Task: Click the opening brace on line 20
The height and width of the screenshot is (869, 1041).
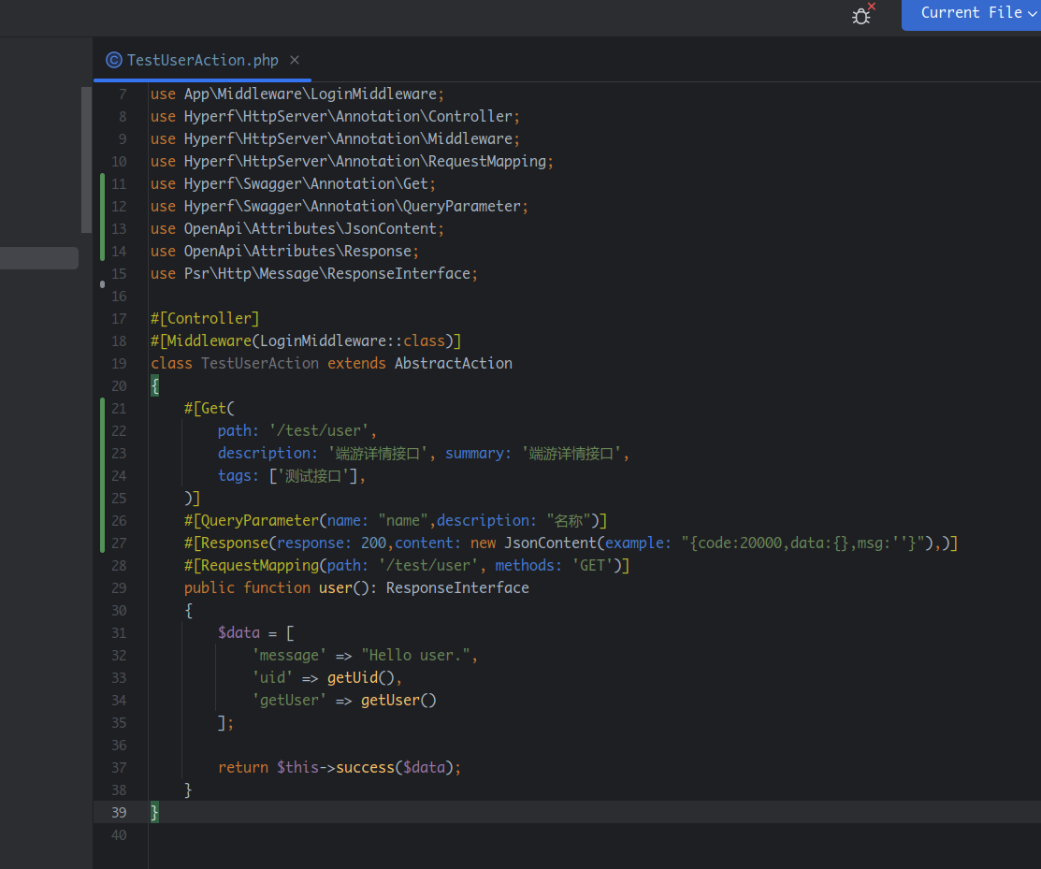Action: (x=154, y=385)
